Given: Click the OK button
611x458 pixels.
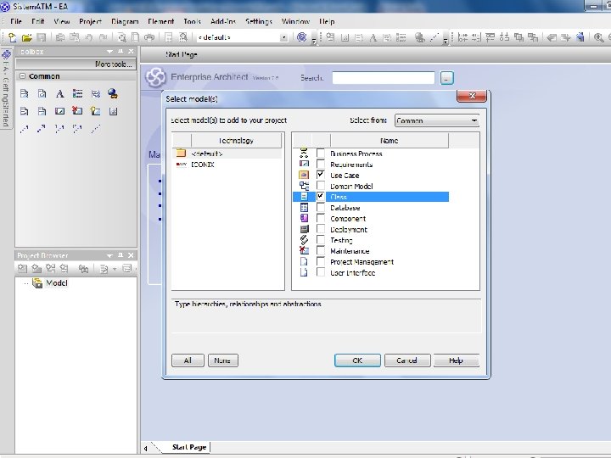Looking at the screenshot, I should click(357, 360).
